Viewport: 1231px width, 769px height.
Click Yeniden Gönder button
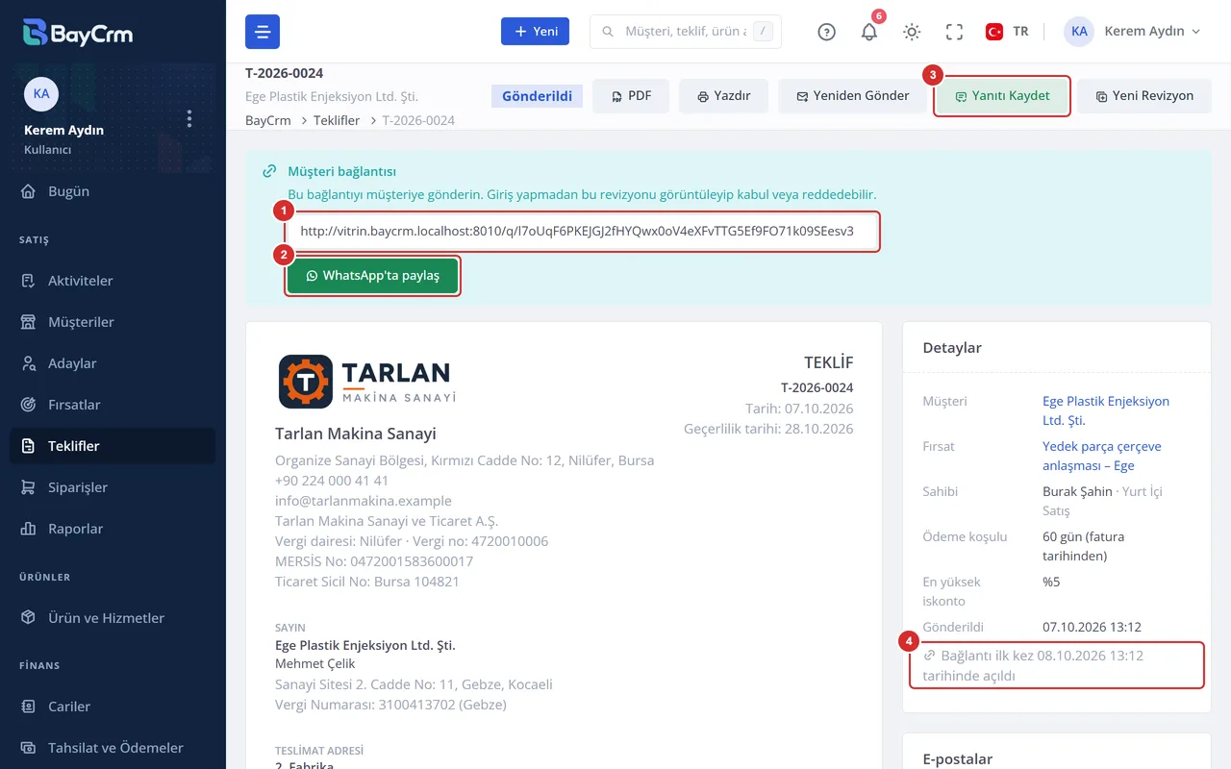coord(852,96)
